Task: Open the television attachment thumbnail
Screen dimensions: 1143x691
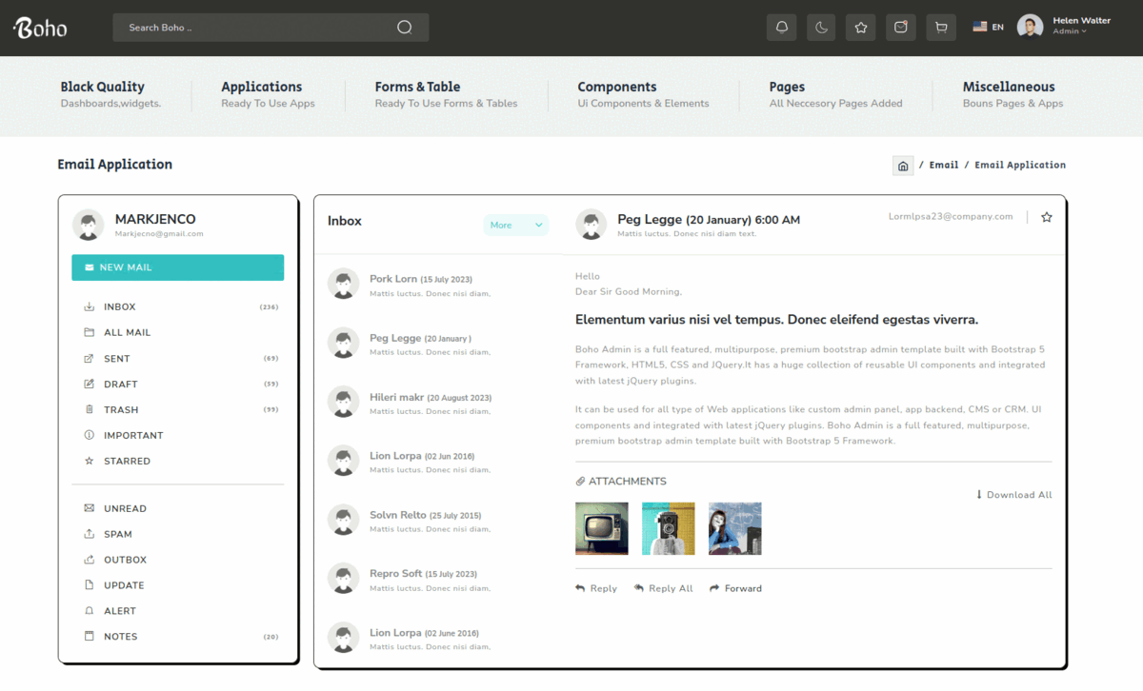Action: click(x=602, y=528)
